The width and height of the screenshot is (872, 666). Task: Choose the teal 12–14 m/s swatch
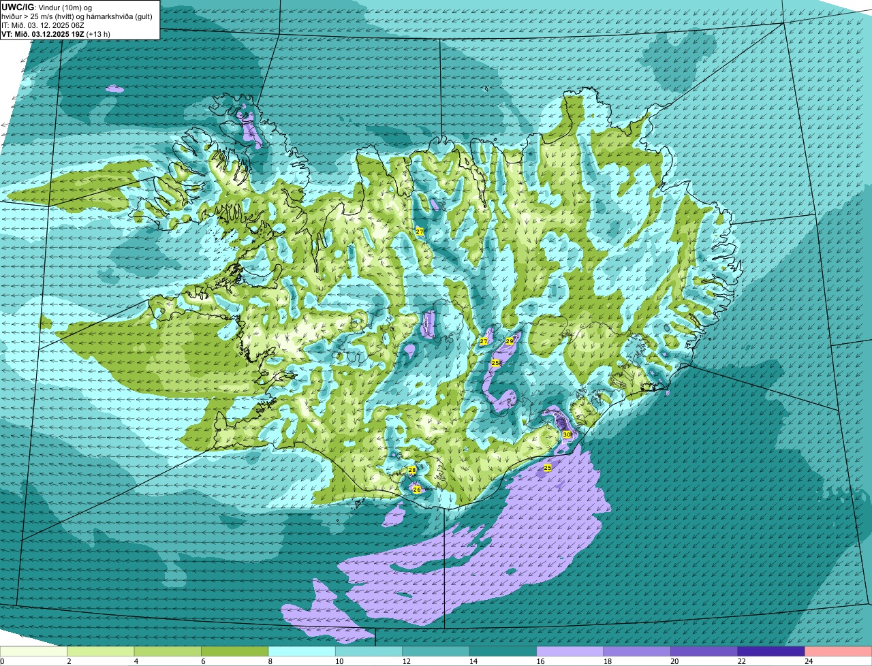click(436, 651)
